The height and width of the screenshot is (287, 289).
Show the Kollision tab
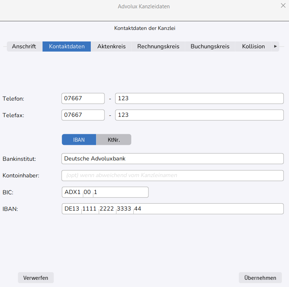coord(253,47)
